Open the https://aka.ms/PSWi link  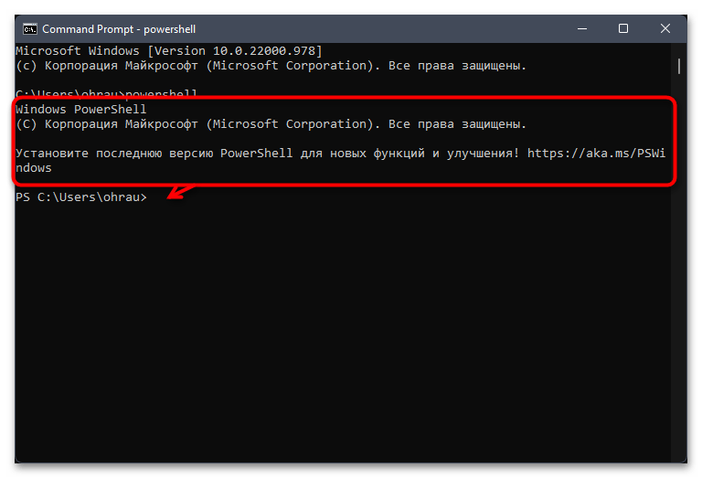click(596, 153)
